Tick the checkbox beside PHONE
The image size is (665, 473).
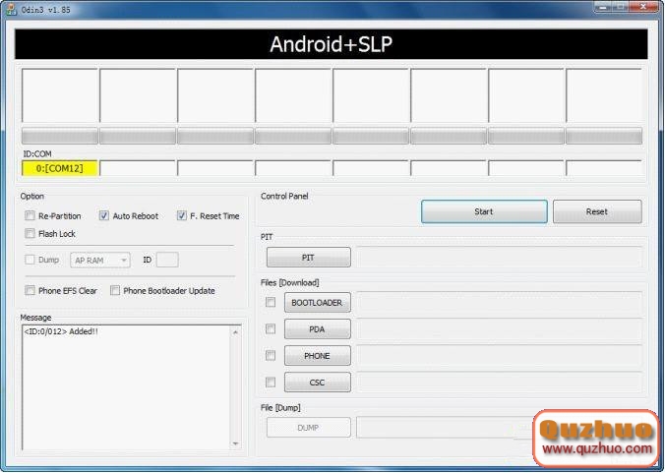pyautogui.click(x=271, y=355)
